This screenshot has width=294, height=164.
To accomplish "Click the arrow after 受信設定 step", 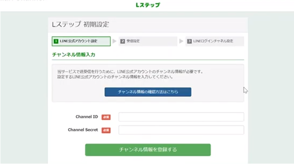I will (181, 41).
